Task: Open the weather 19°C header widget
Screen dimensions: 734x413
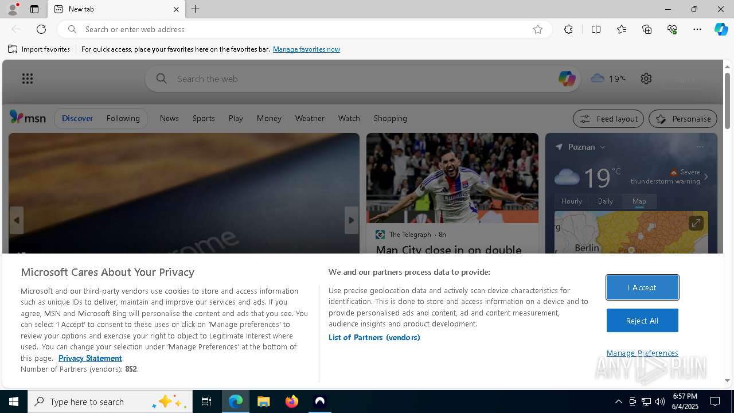Action: coord(608,79)
